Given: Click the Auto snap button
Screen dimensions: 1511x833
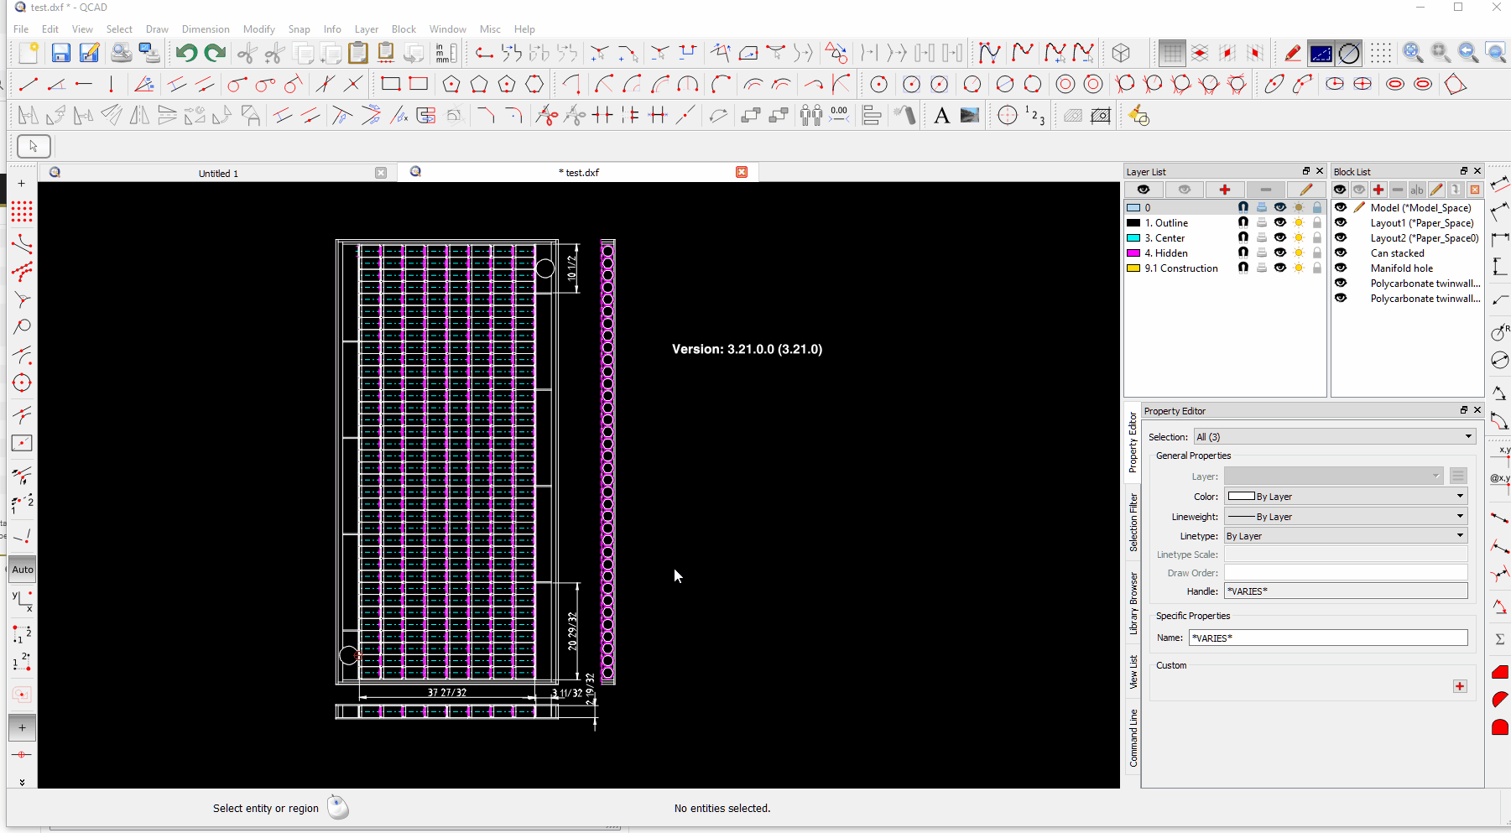Looking at the screenshot, I should 23,570.
